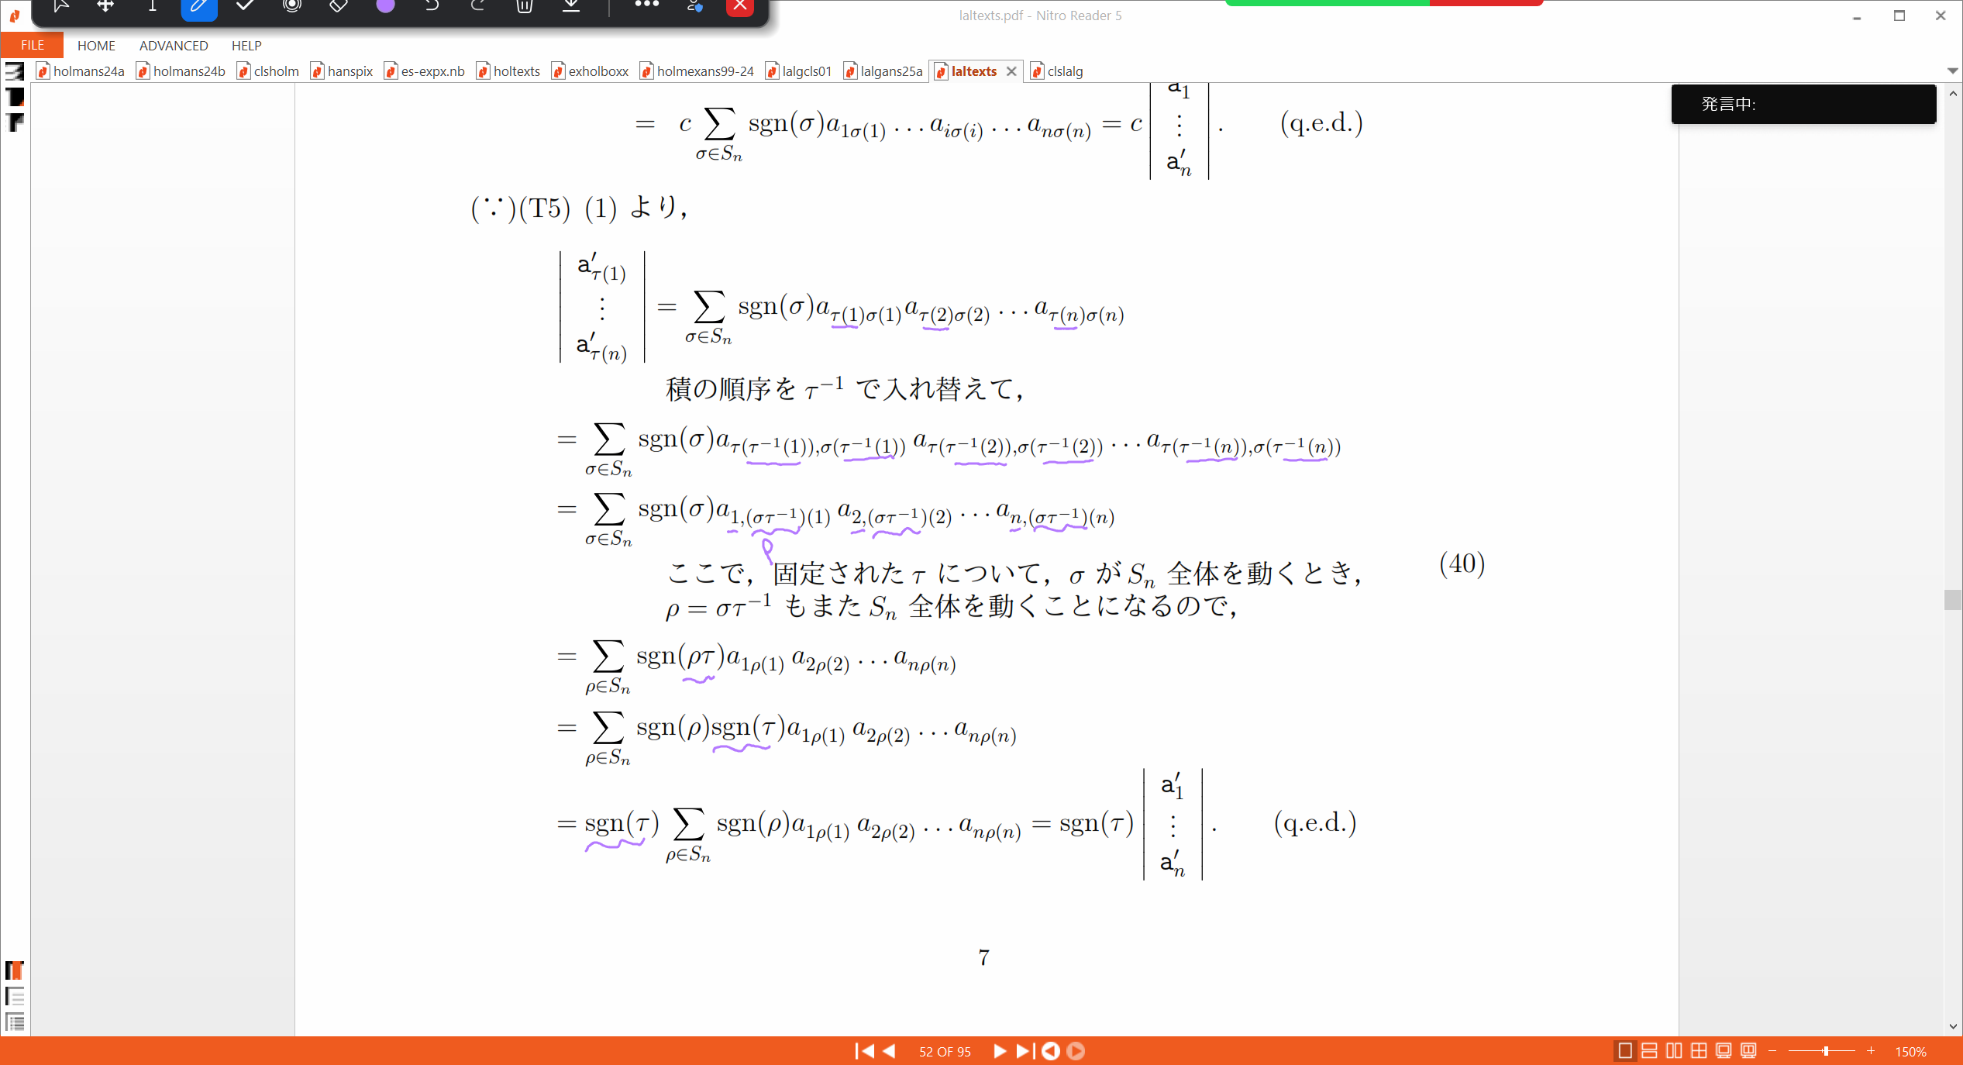Save annotations with the download icon
Viewport: 1963px width, 1065px height.
[571, 6]
